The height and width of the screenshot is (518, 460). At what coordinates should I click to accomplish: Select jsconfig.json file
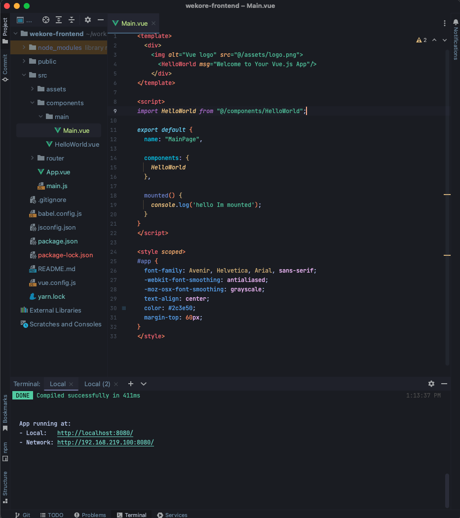pyautogui.click(x=52, y=228)
